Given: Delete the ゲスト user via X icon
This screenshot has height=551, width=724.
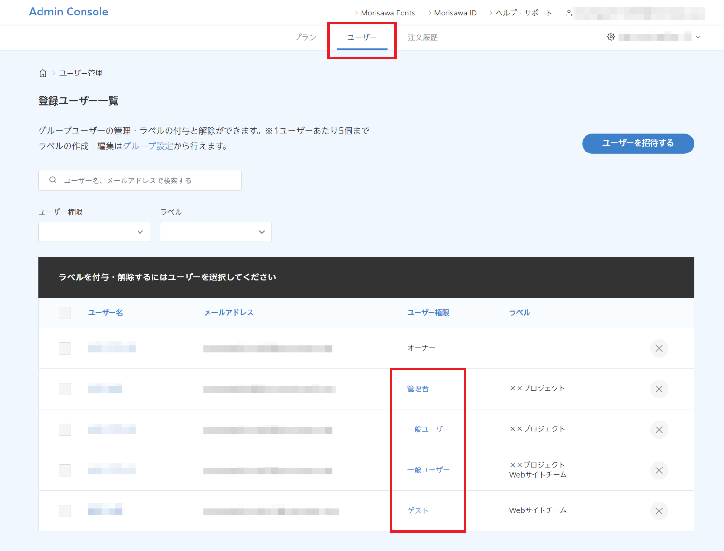Looking at the screenshot, I should (659, 511).
